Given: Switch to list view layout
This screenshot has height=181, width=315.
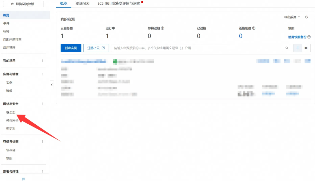Looking at the screenshot, I should pos(297,48).
